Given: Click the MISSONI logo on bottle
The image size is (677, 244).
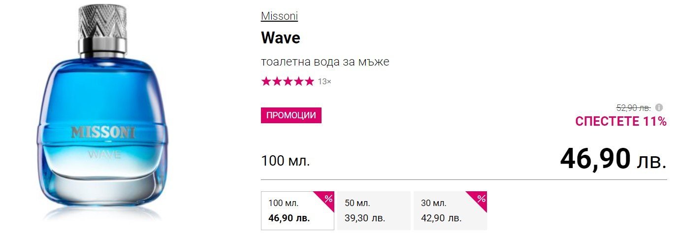Looking at the screenshot, I should pos(103,133).
